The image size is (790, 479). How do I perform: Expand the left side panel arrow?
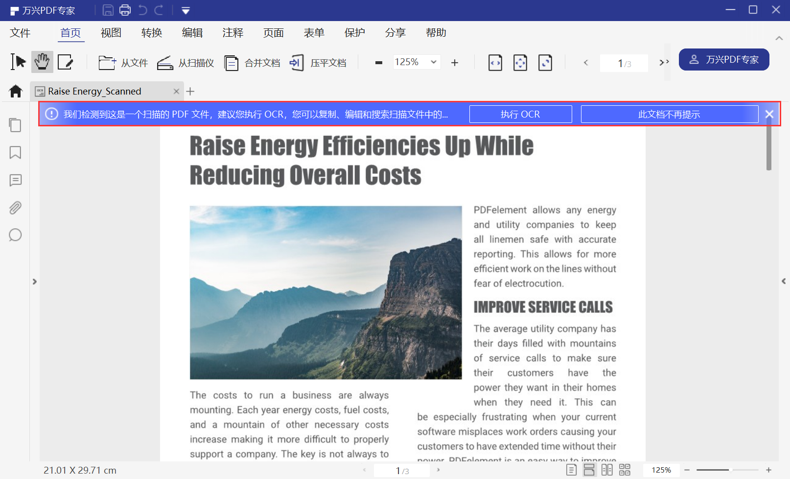[34, 282]
